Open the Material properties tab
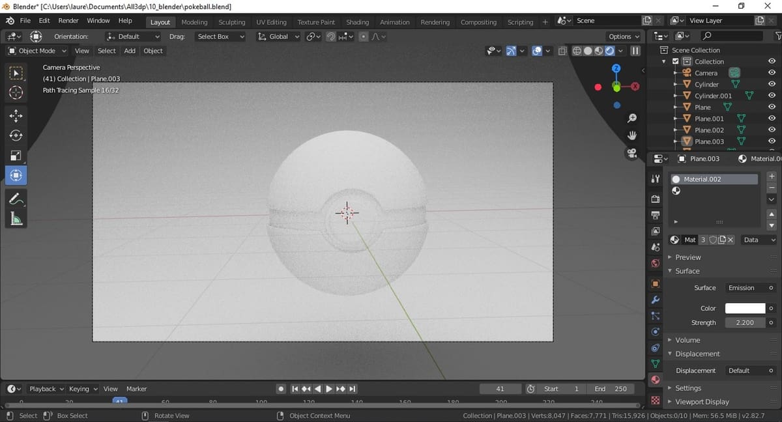This screenshot has width=782, height=422. pyautogui.click(x=656, y=380)
